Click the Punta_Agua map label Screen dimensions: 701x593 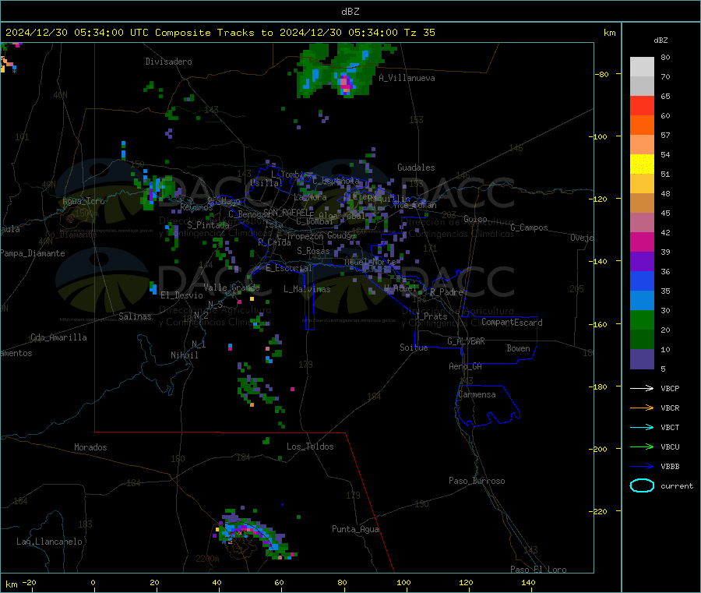(x=355, y=529)
